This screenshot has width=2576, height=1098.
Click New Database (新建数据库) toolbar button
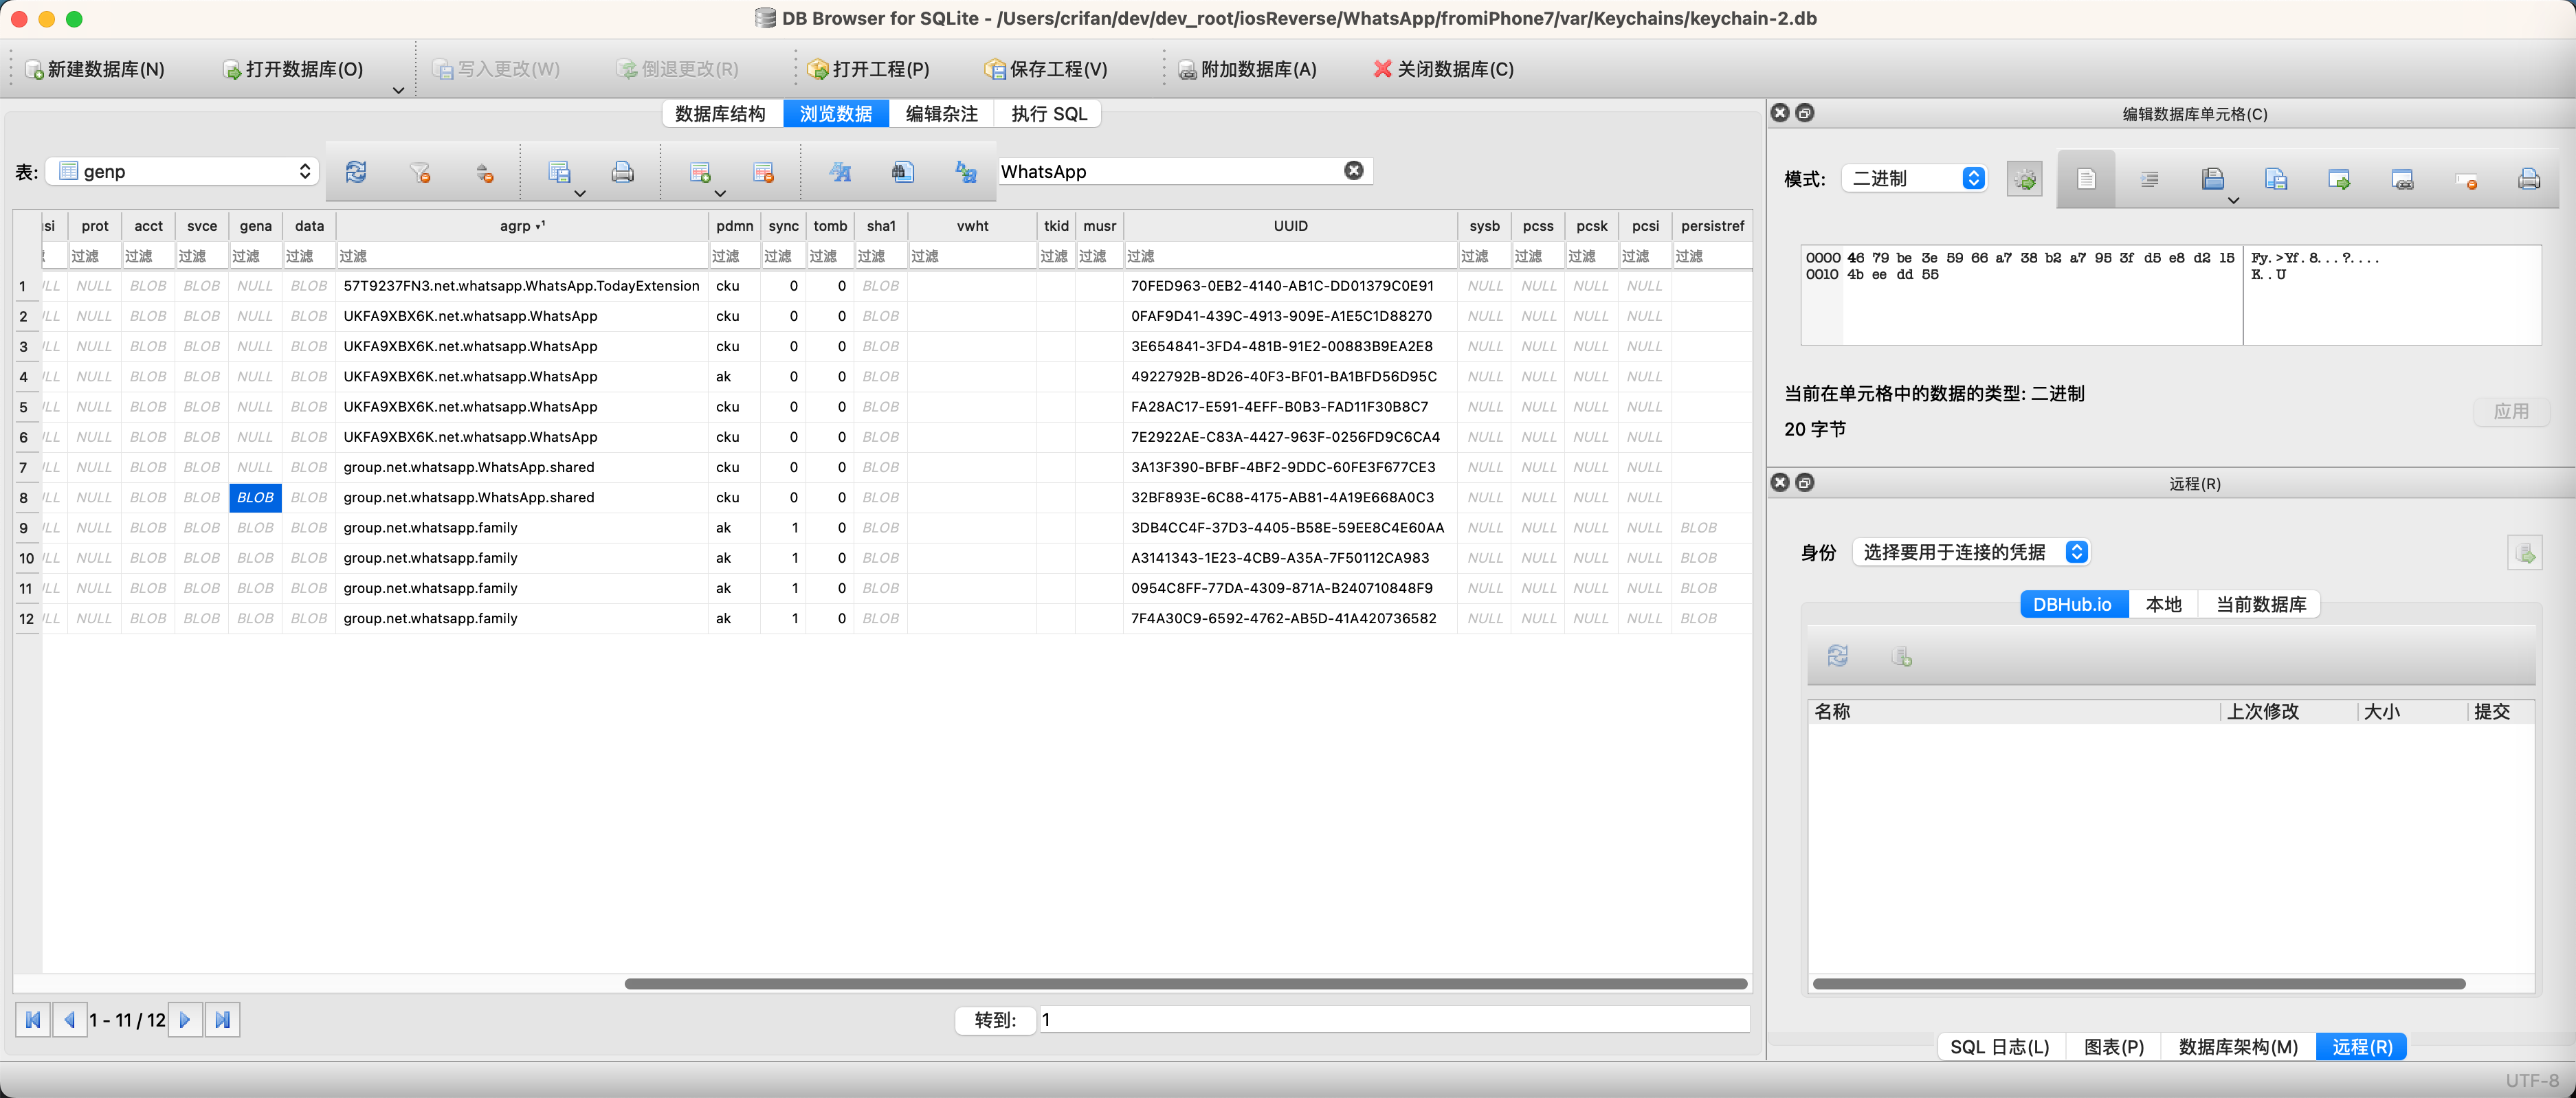click(x=94, y=69)
